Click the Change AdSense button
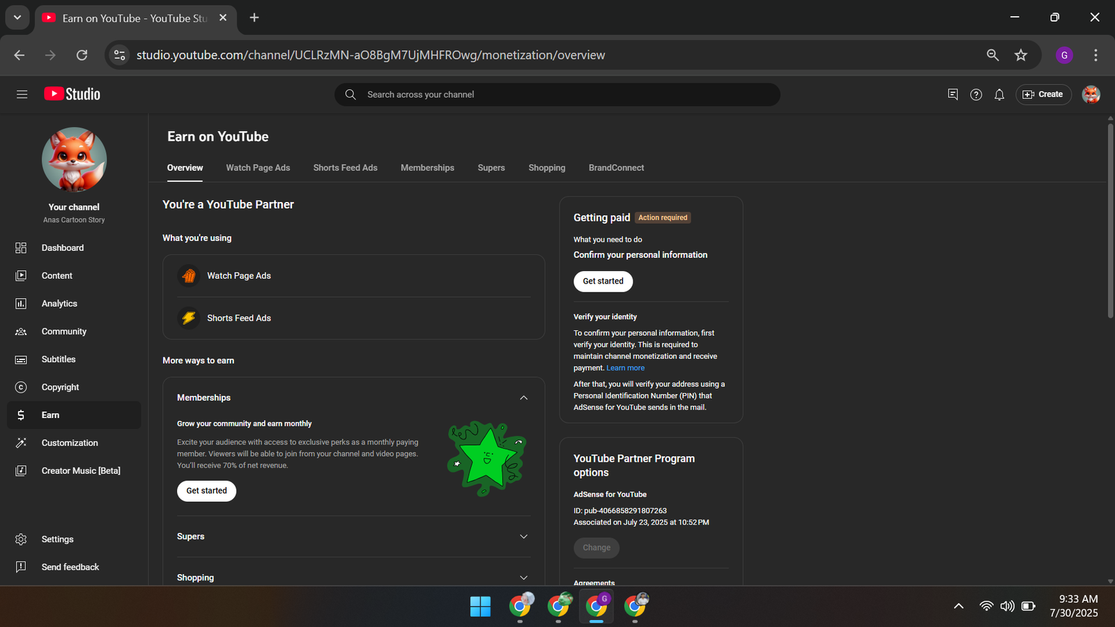Viewport: 1115px width, 627px height. point(597,548)
